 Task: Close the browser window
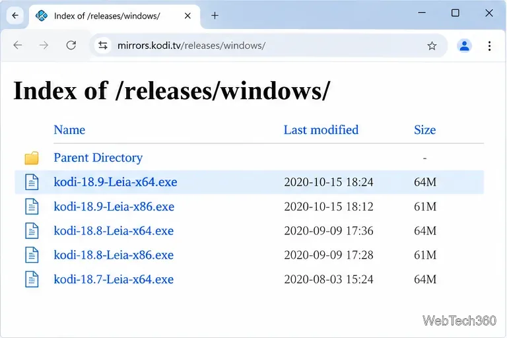(x=489, y=13)
